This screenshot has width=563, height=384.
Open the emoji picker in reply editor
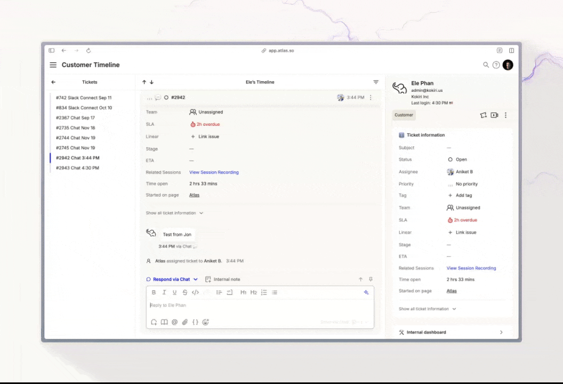pyautogui.click(x=206, y=322)
